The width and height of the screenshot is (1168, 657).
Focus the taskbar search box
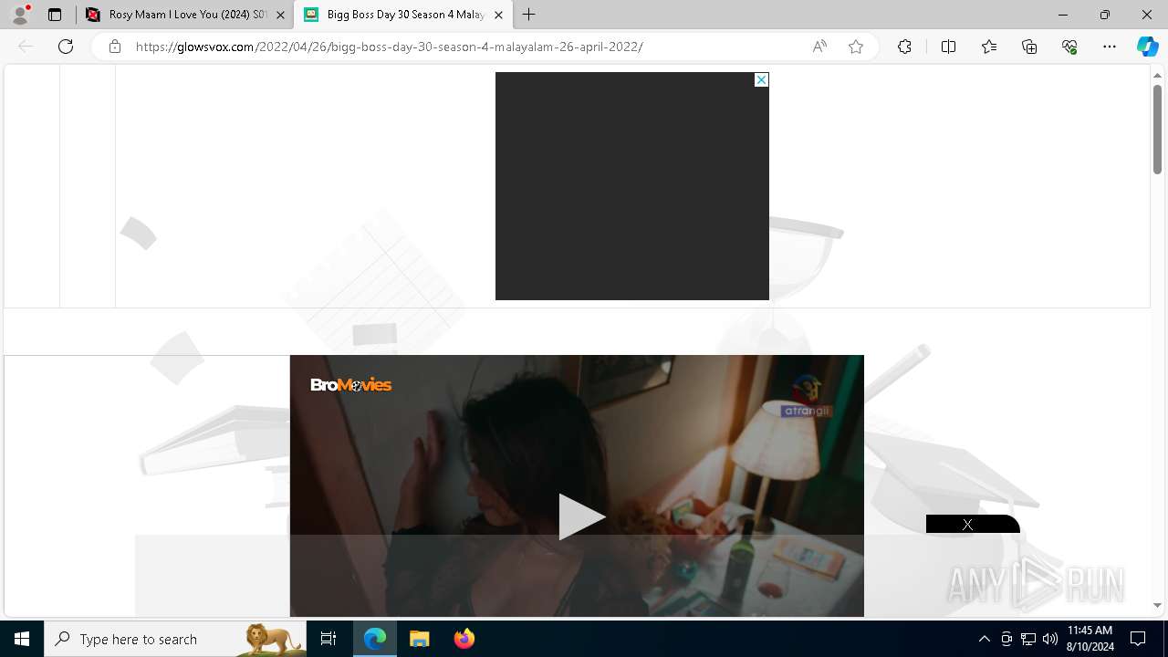click(175, 639)
